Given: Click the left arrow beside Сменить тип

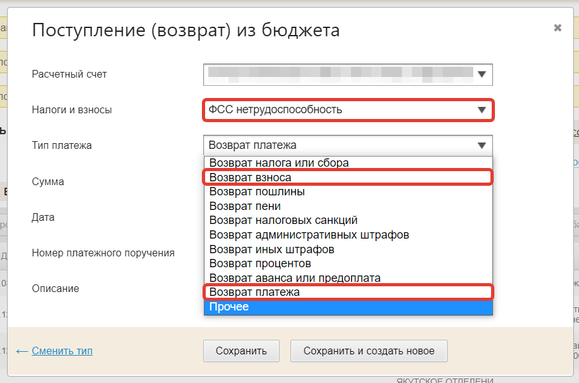Looking at the screenshot, I should tap(22, 351).
